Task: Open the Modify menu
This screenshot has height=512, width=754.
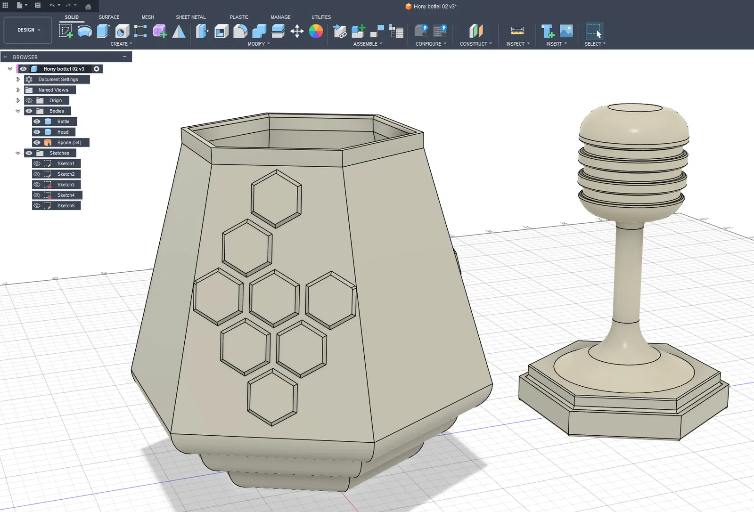Action: [259, 44]
